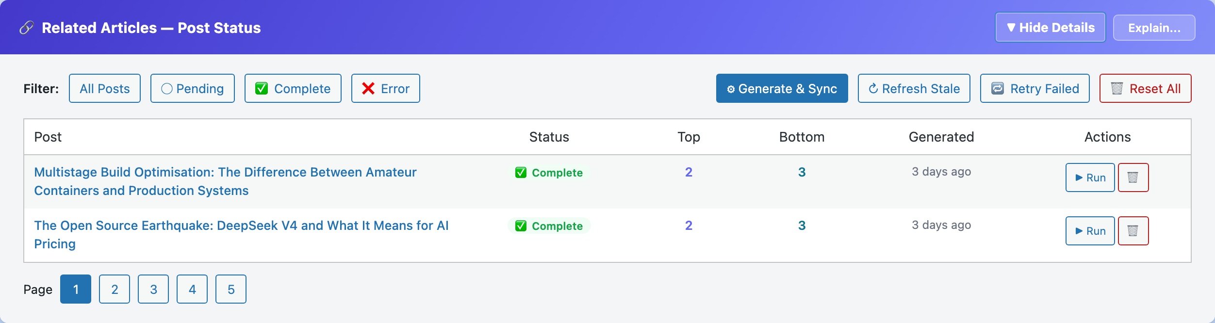Delete the DeepSeek V4 post via trash icon
Image resolution: width=1215 pixels, height=323 pixels.
tap(1133, 231)
